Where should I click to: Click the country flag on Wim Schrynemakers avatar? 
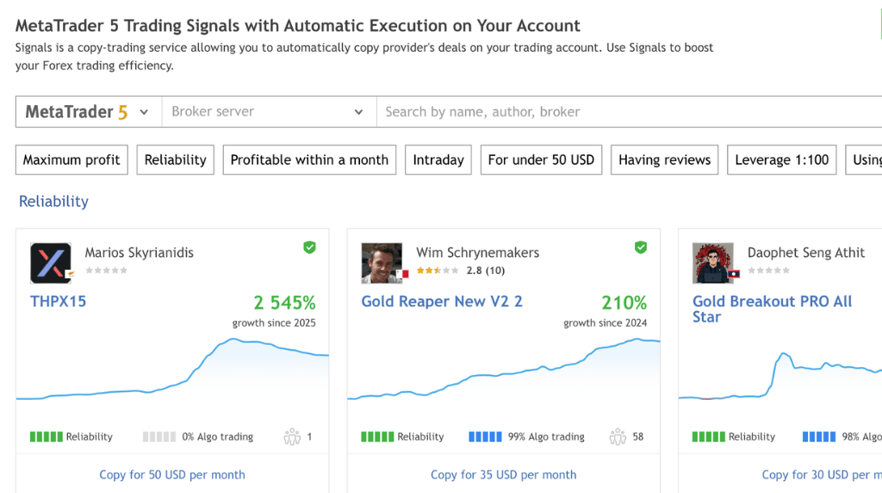click(x=402, y=274)
